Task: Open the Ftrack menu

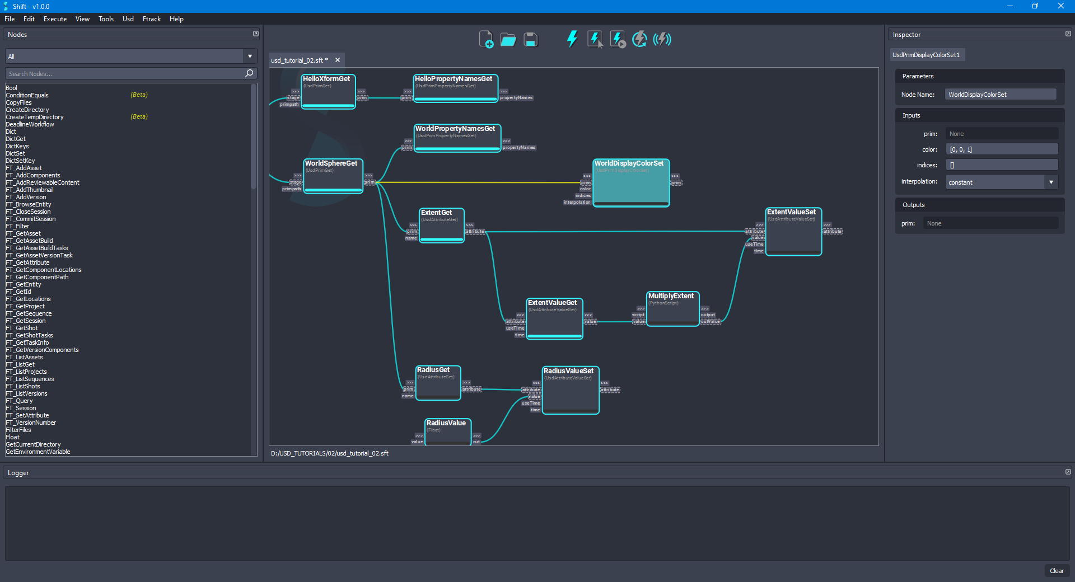Action: click(x=151, y=18)
